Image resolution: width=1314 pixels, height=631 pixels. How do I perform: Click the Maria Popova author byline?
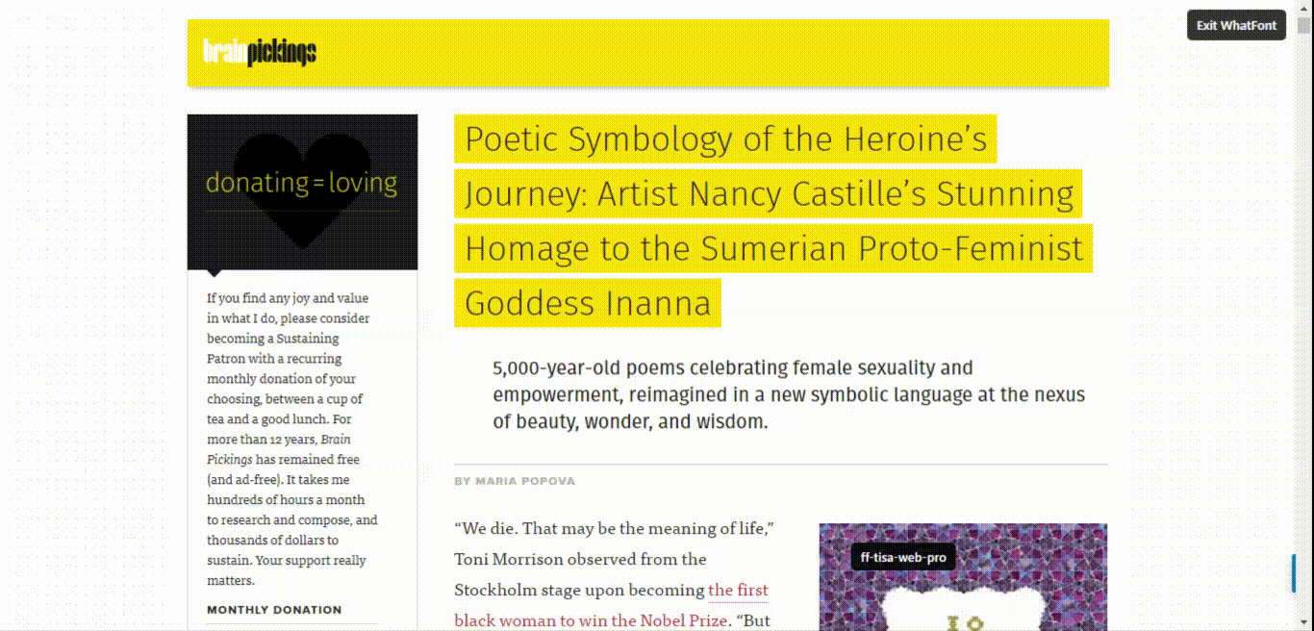coord(515,481)
